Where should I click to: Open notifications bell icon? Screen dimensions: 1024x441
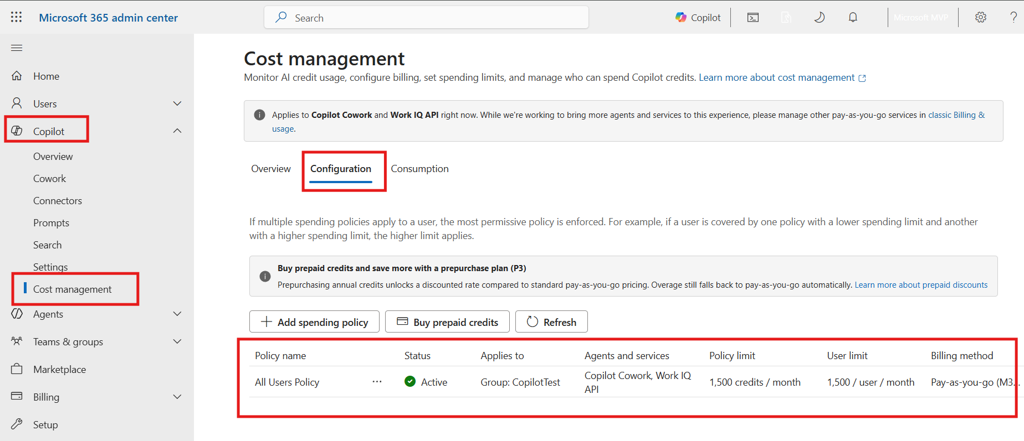tap(853, 17)
